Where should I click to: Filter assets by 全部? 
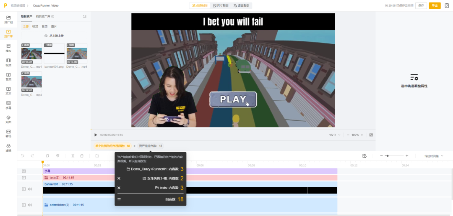click(x=26, y=26)
